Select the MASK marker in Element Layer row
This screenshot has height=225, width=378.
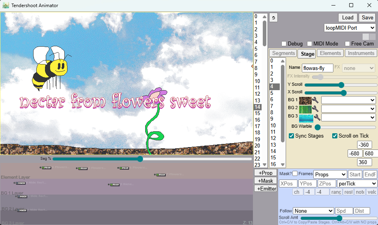20,183
